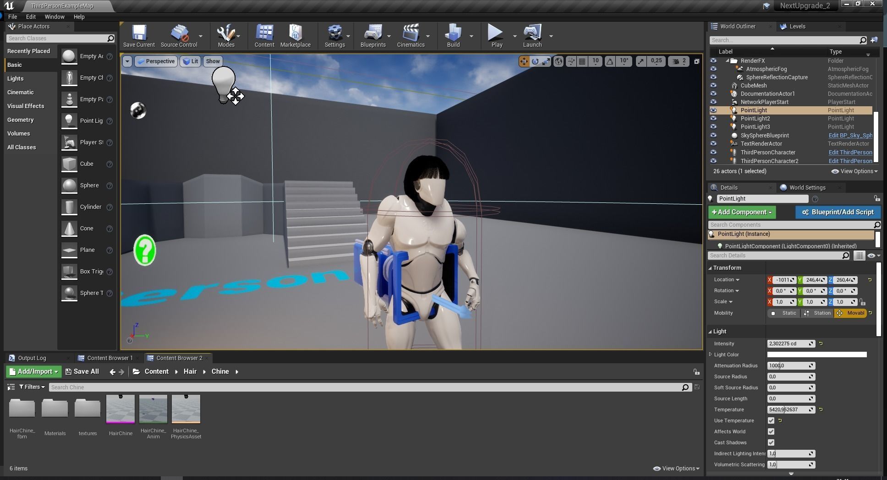Hide the CubeMesh actor via eye icon
887x480 pixels.
click(x=713, y=86)
